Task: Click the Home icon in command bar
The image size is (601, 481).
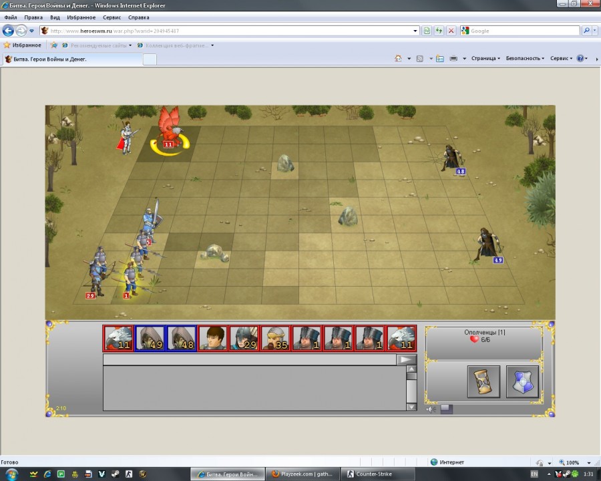Action: (398, 58)
